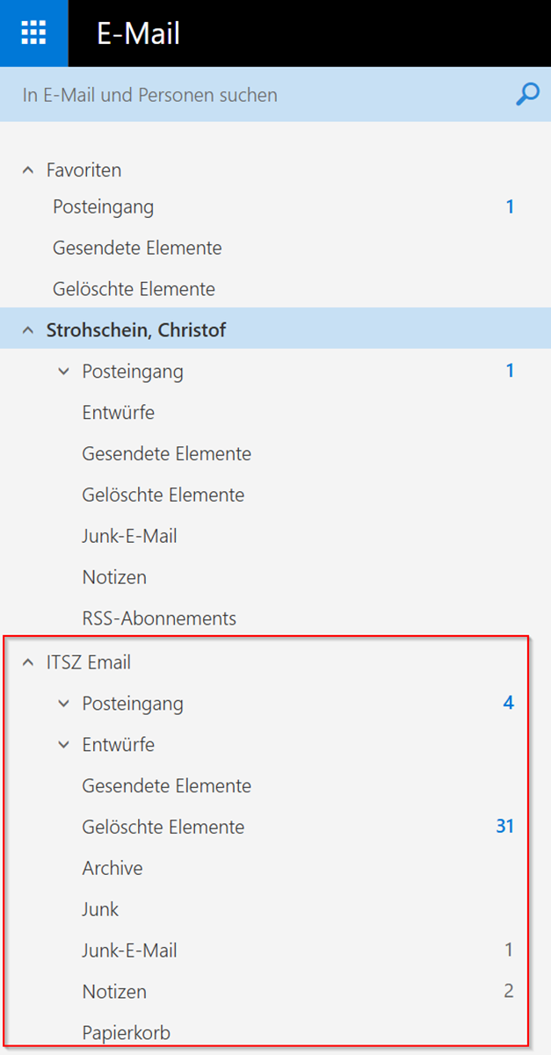The image size is (551, 1055).
Task: Open the Papierkorb folder
Action: point(126,1032)
